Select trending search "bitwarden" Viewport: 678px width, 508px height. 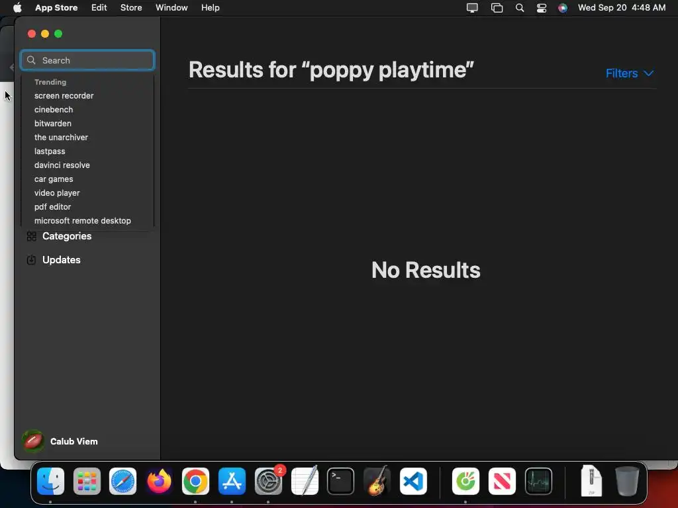[x=53, y=124]
